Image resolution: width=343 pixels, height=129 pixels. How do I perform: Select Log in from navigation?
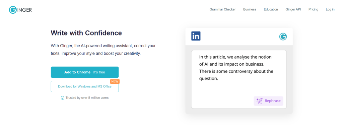pos(330,9)
